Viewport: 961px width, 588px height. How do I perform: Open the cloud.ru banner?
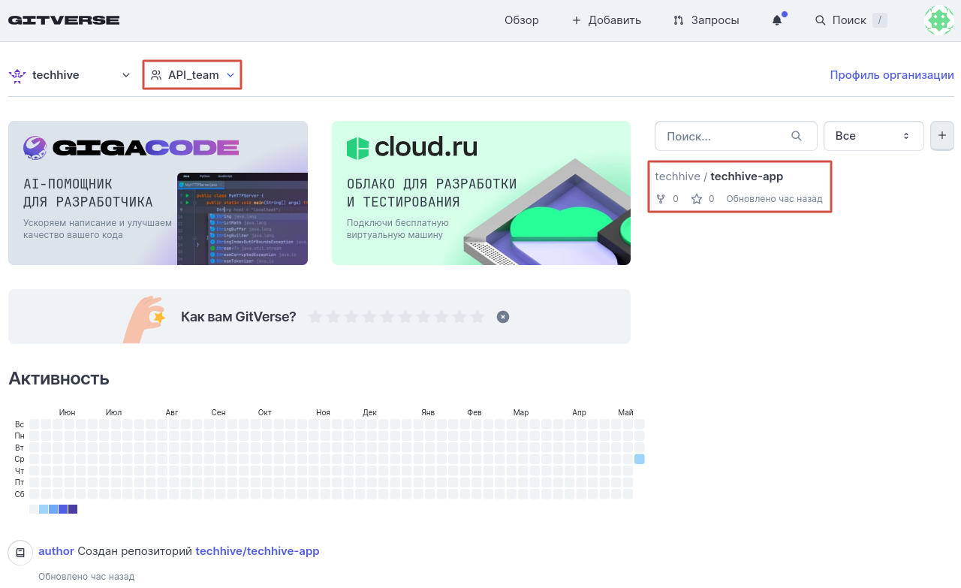(x=481, y=193)
